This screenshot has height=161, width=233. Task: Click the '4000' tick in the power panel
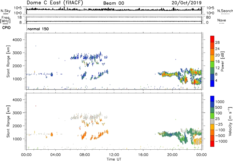point(17,40)
